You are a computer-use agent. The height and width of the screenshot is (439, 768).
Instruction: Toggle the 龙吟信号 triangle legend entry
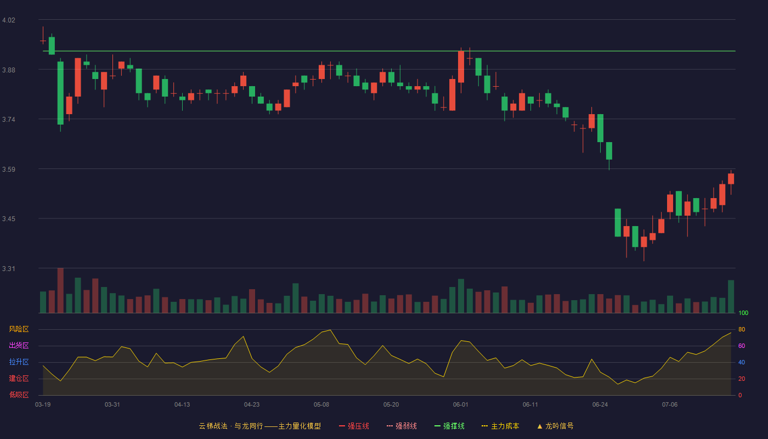pyautogui.click(x=555, y=426)
